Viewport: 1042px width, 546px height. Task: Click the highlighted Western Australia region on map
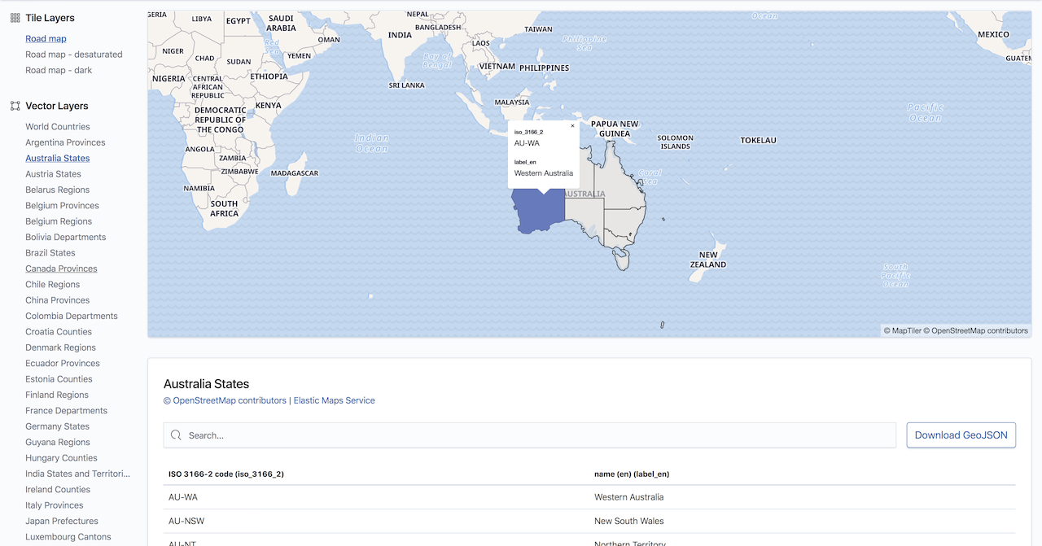[537, 213]
